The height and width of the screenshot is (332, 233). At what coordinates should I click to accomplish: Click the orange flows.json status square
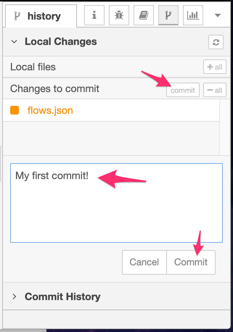coord(15,110)
